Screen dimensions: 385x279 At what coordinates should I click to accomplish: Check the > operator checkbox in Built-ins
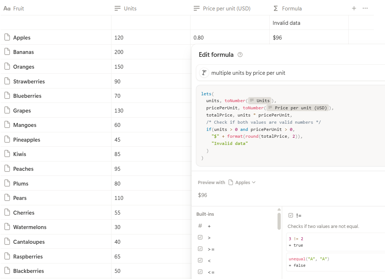point(200,237)
